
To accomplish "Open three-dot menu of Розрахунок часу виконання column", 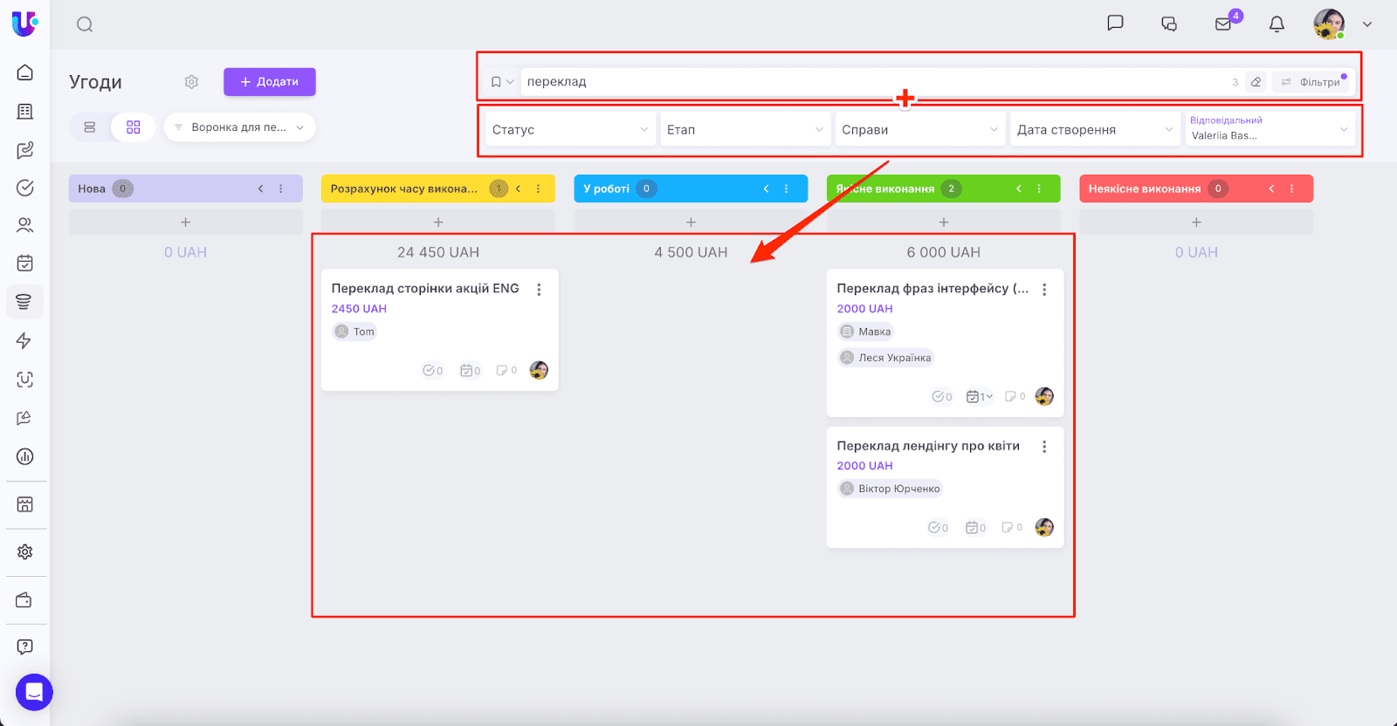I will point(539,188).
